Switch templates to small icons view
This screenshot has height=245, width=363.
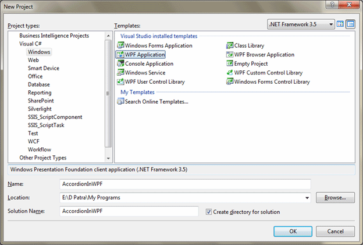tap(351, 24)
